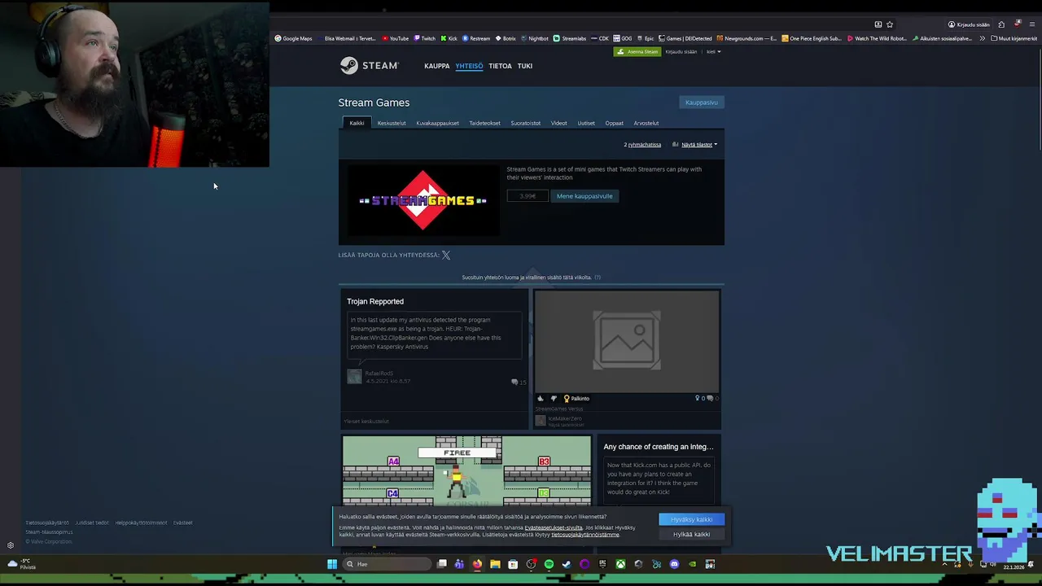Click the Hyväksy kaikki cookie button
1042x586 pixels.
(x=692, y=519)
